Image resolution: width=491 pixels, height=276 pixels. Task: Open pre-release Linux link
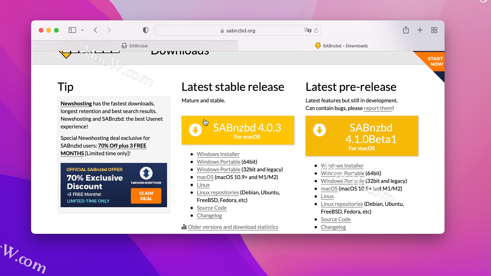[x=327, y=196]
